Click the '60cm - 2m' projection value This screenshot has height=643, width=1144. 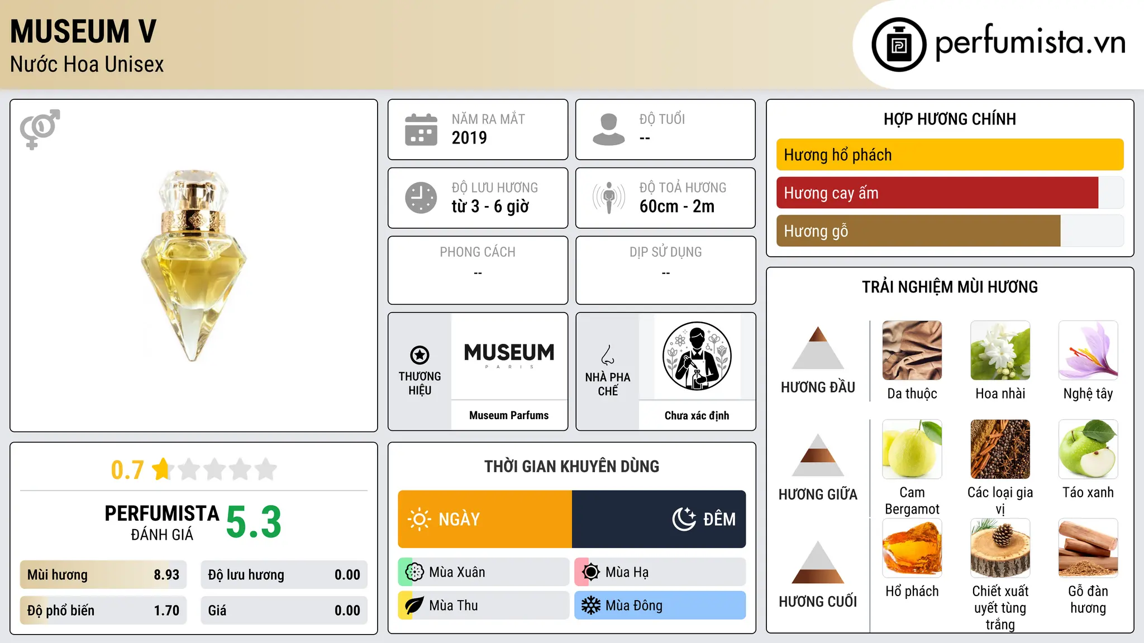point(677,207)
